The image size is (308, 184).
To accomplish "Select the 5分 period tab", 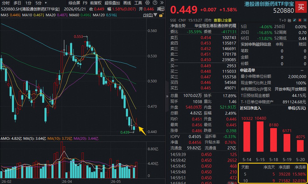I will [38, 3].
